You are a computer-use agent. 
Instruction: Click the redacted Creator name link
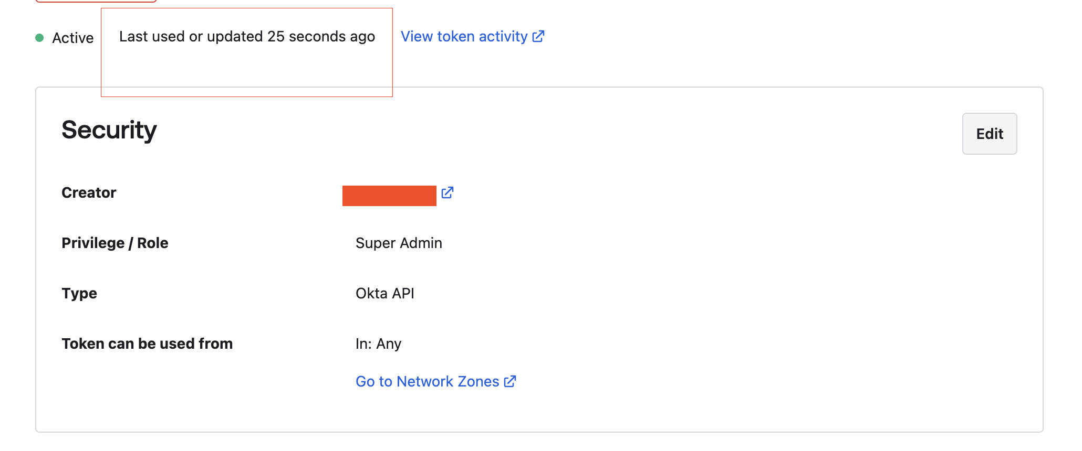[x=389, y=196]
